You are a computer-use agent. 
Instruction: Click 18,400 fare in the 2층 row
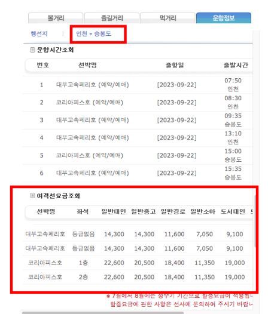(175, 277)
